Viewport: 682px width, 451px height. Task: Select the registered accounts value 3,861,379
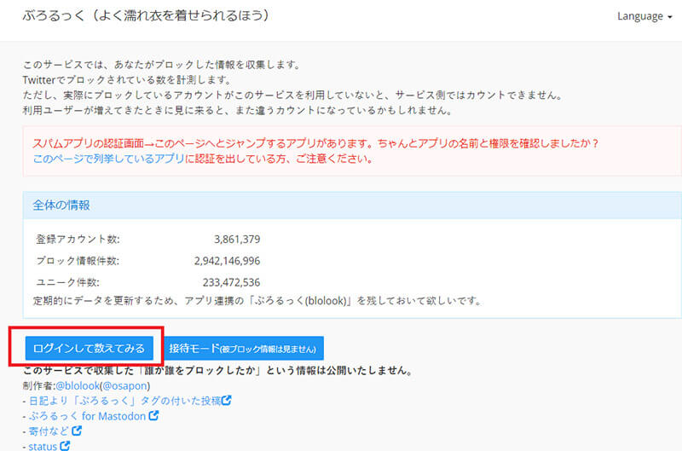(237, 240)
